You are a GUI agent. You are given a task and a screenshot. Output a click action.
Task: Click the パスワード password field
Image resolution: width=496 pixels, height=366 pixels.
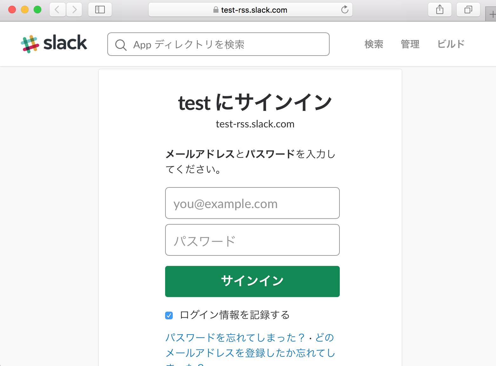tap(252, 240)
